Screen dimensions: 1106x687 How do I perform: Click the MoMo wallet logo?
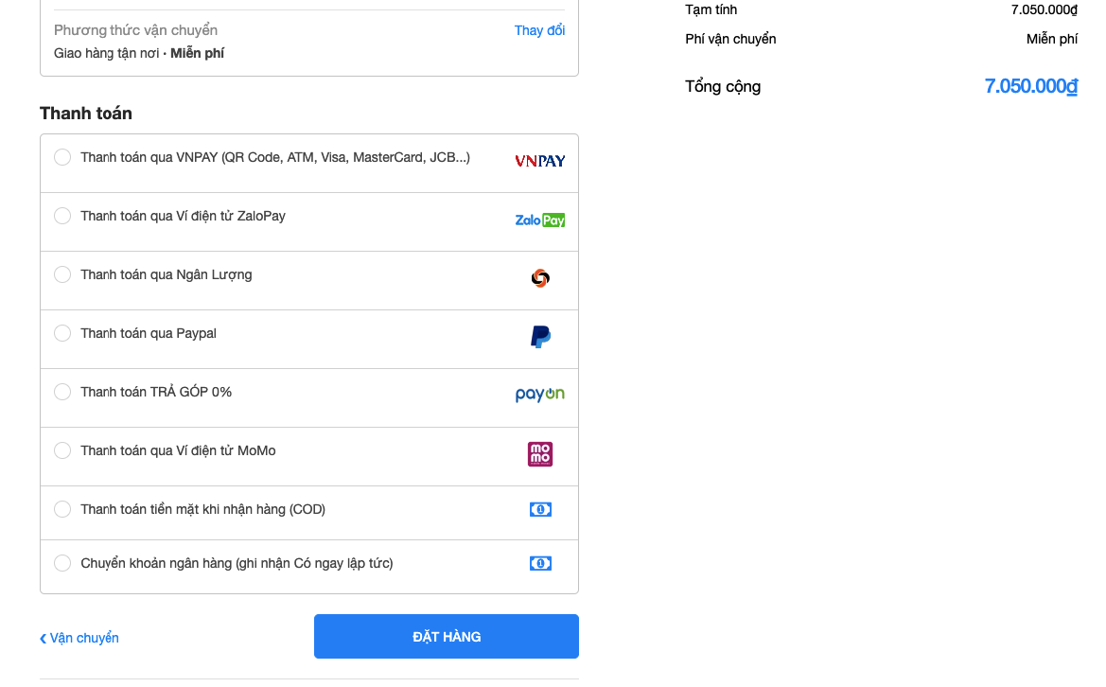point(540,454)
